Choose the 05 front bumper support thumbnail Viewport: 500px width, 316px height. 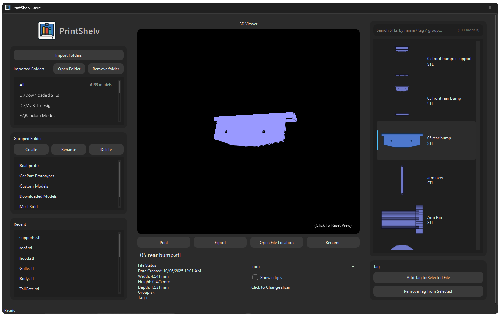402,61
